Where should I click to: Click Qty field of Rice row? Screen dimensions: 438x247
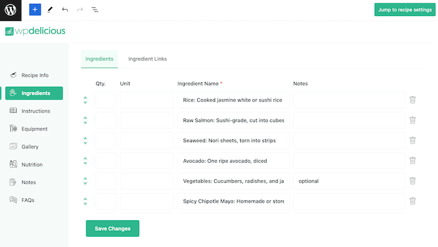click(106, 100)
